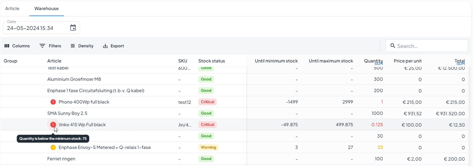Click the red alert icon beside Jinko 415 Wp
The image size is (473, 166).
coord(53,125)
